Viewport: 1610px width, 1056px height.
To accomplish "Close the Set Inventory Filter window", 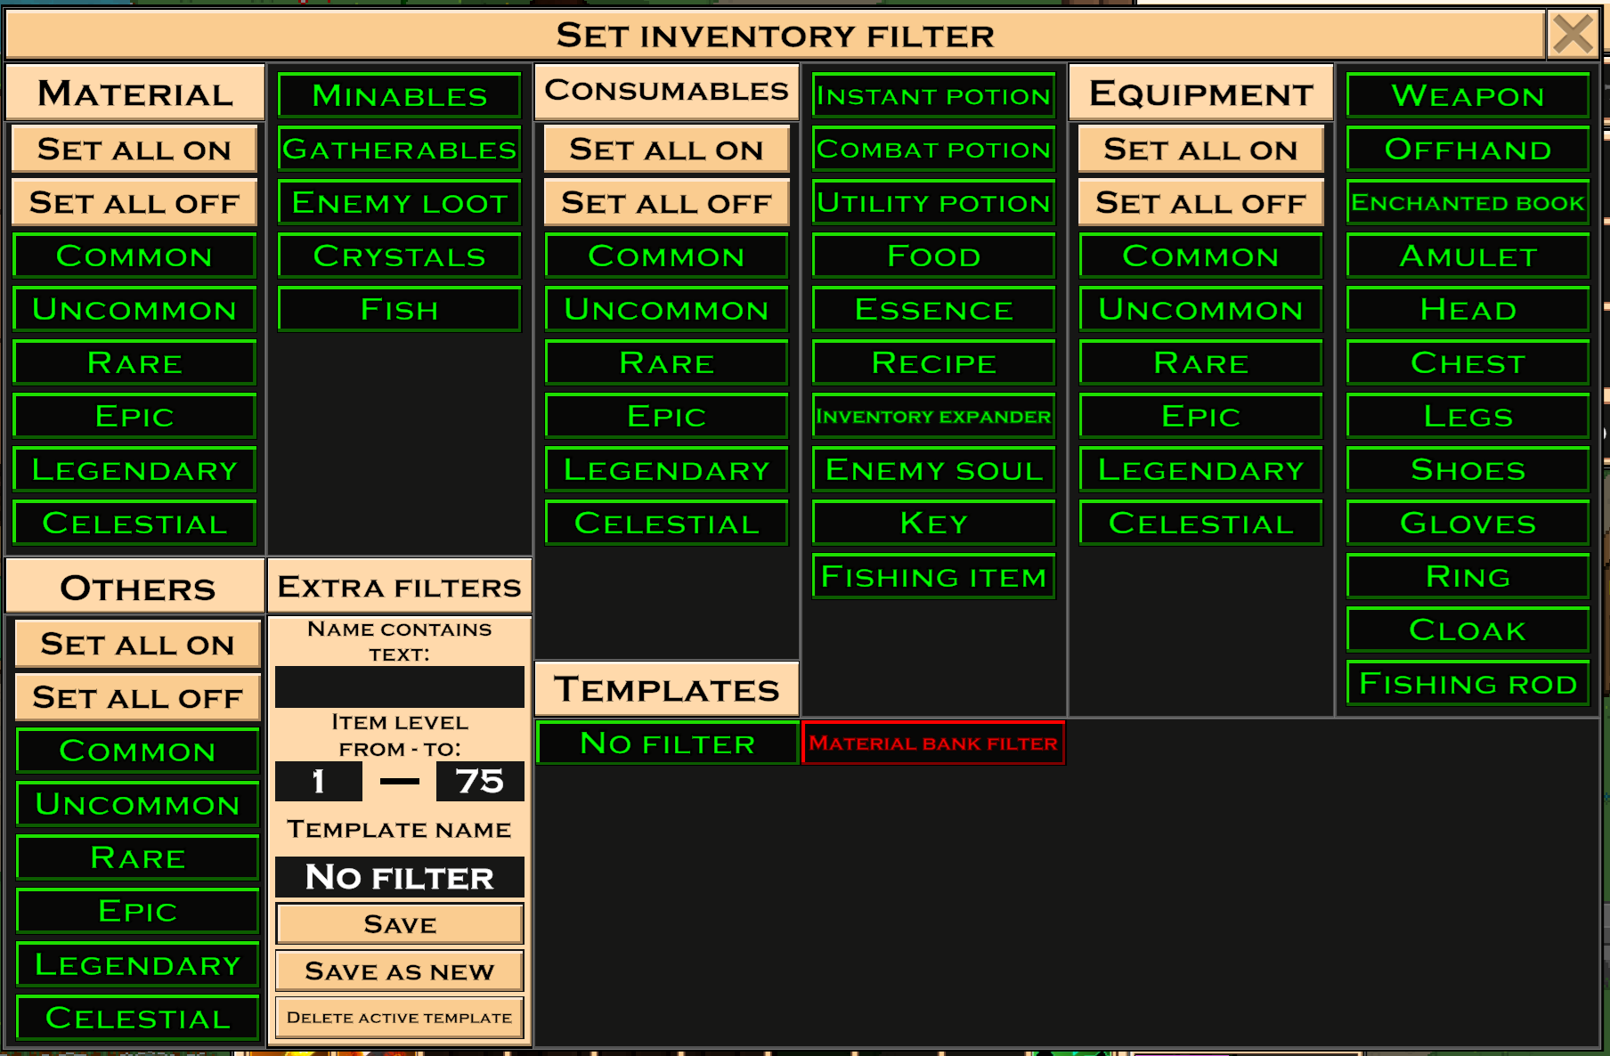I will (1572, 36).
